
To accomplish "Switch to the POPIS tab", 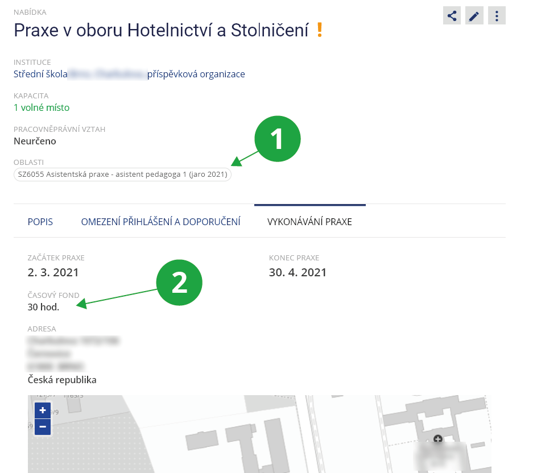I will 40,222.
